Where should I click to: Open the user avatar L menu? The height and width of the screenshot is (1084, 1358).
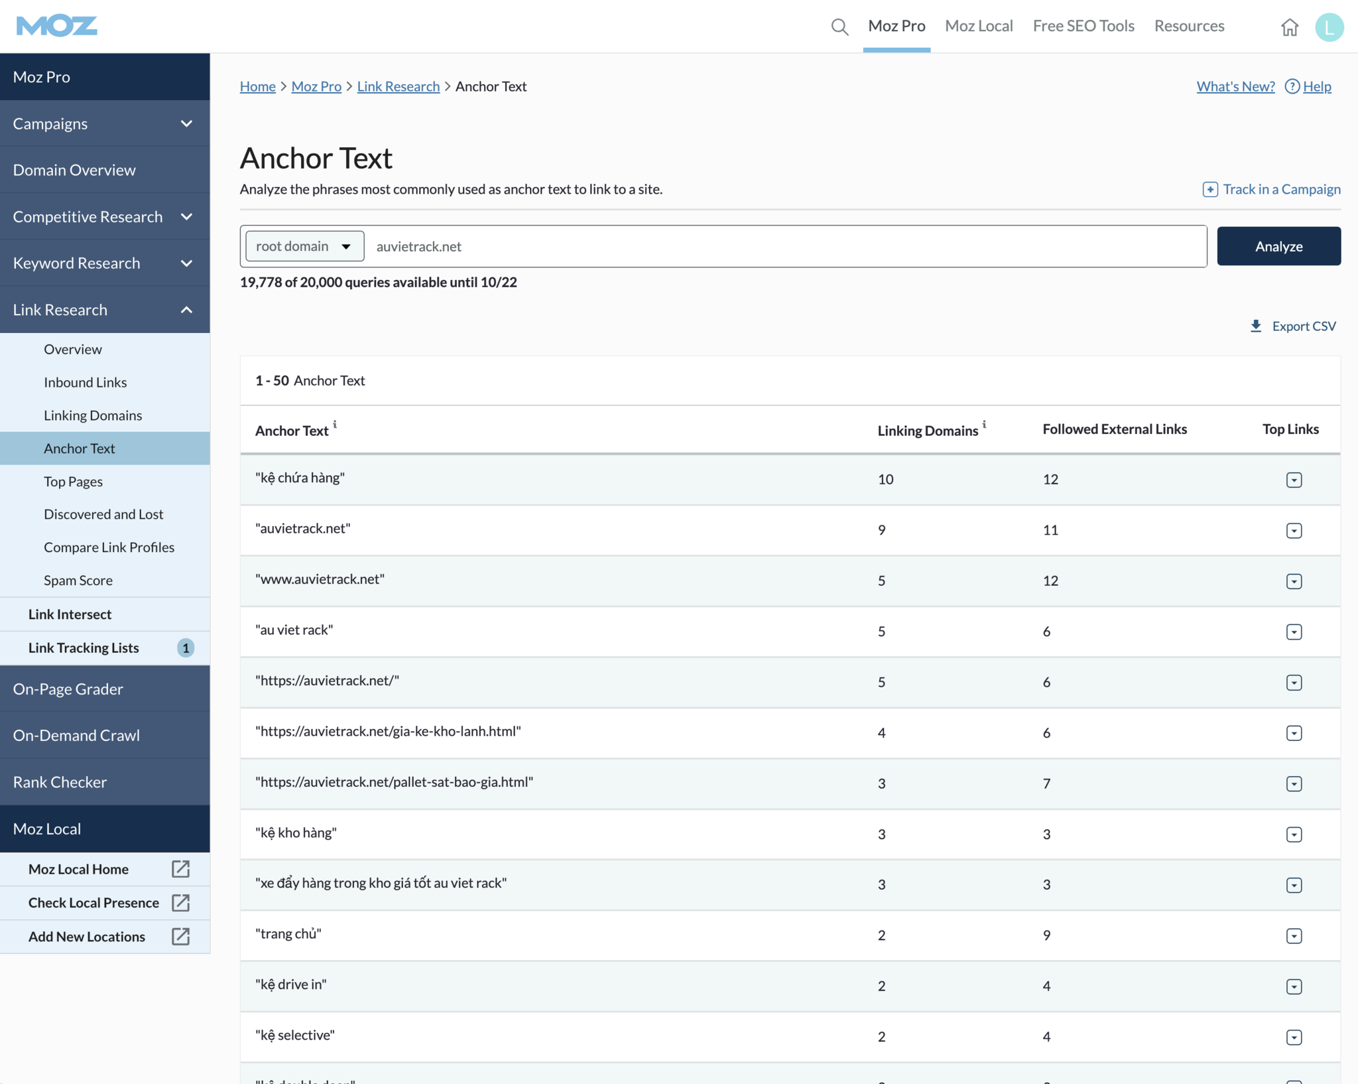click(1329, 27)
